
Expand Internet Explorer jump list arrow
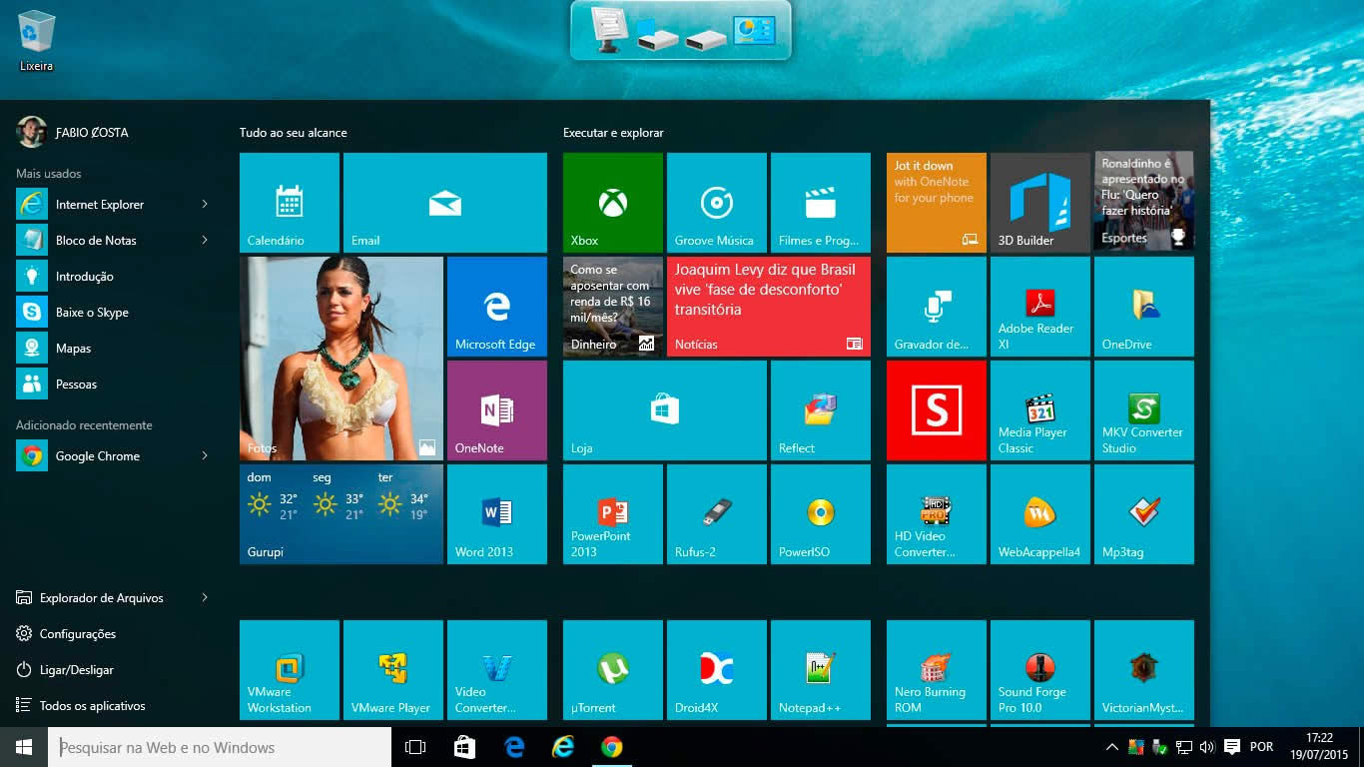(205, 205)
